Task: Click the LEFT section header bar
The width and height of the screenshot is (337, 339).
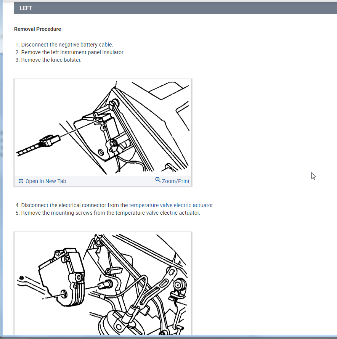Action: (175, 8)
